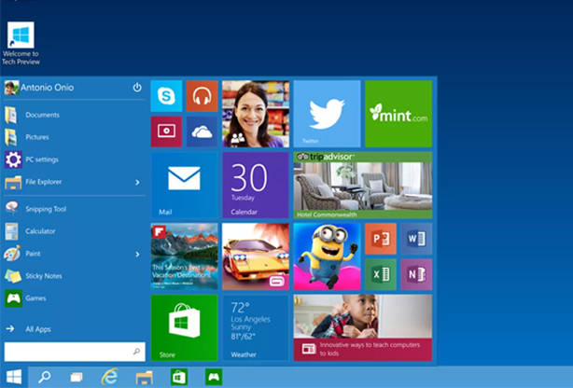This screenshot has width=573, height=388.
Task: Launch Word from its tile
Action: coord(416,239)
